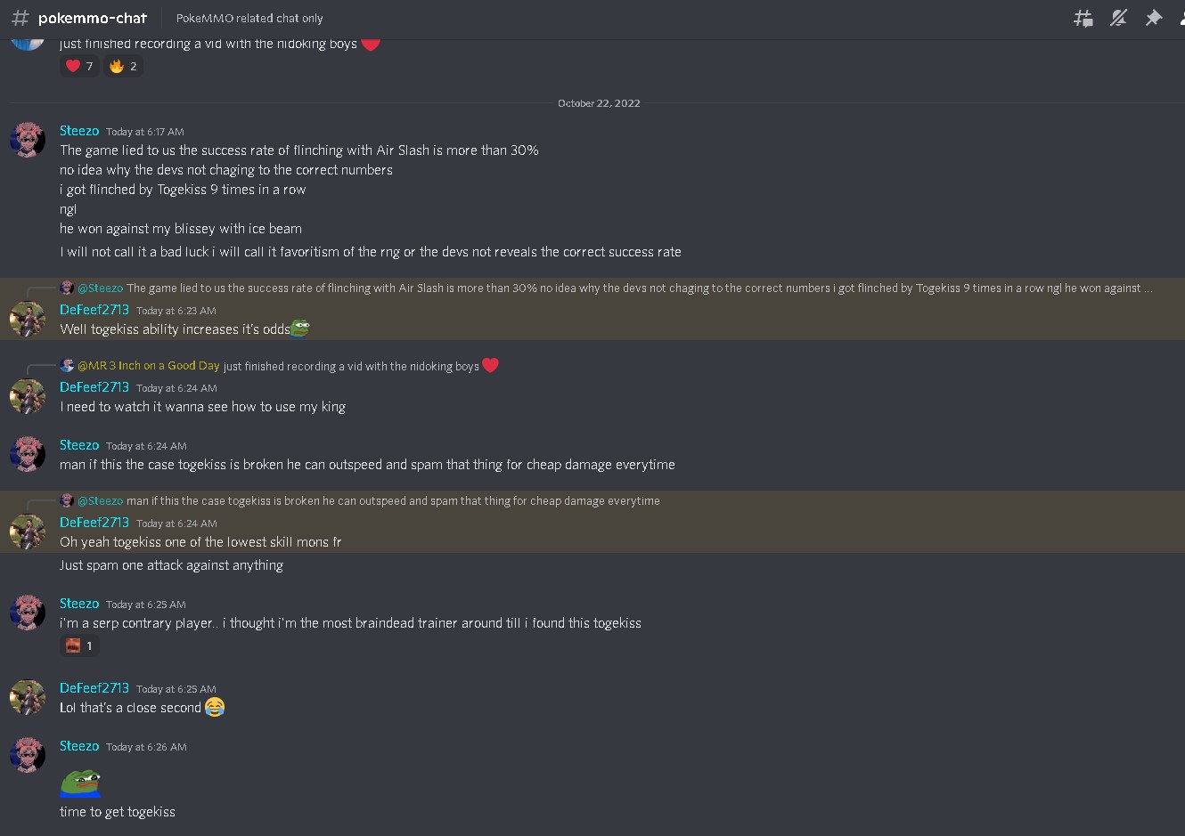Click the pokemmo-chat channel name in header
The width and height of the screenshot is (1185, 836).
point(93,18)
